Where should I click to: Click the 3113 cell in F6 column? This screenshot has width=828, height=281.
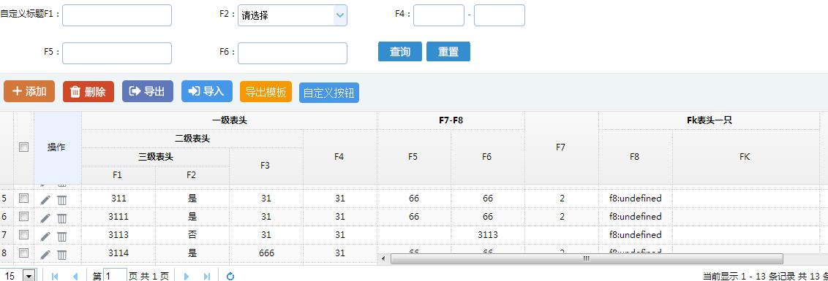(x=488, y=234)
